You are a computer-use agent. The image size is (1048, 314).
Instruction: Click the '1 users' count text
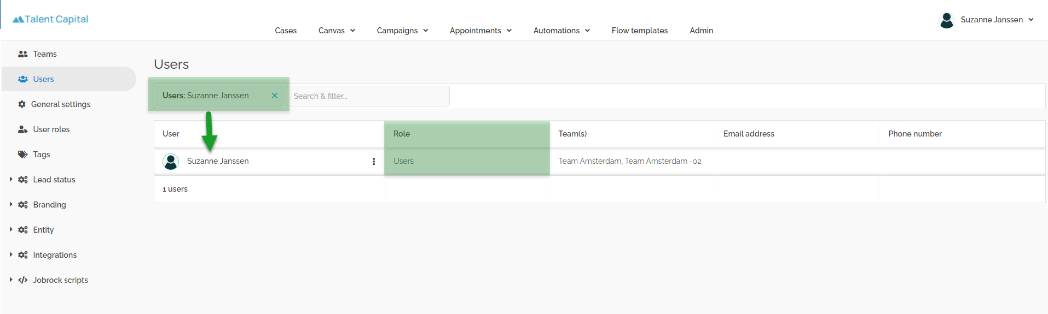click(x=175, y=189)
